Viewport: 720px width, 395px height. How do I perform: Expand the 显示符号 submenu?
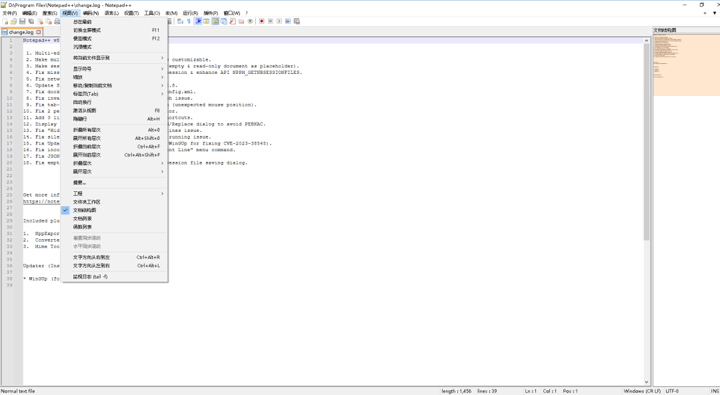click(x=115, y=69)
